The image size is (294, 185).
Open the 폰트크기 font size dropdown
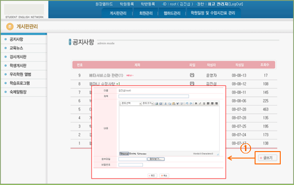click(147, 103)
